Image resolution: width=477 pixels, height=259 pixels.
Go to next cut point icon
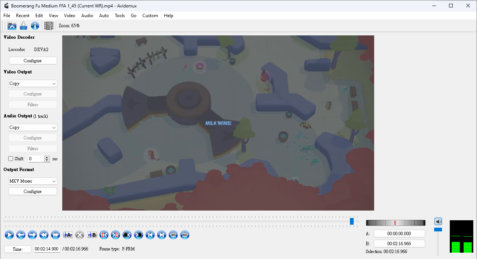[x=116, y=235]
